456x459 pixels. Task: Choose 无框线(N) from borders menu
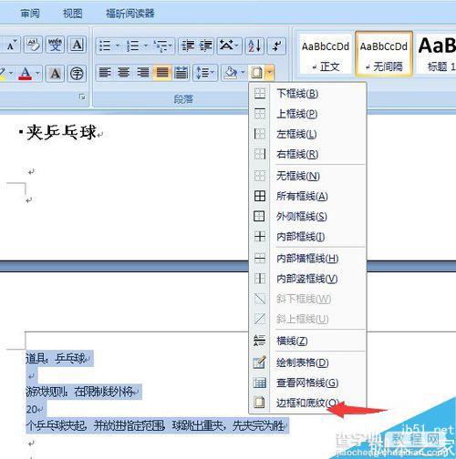307,176
